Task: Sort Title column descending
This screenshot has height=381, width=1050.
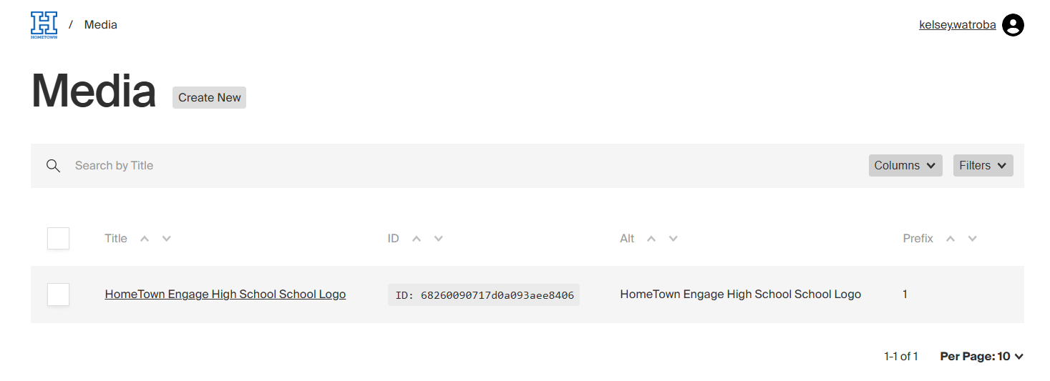Action: pyautogui.click(x=167, y=239)
